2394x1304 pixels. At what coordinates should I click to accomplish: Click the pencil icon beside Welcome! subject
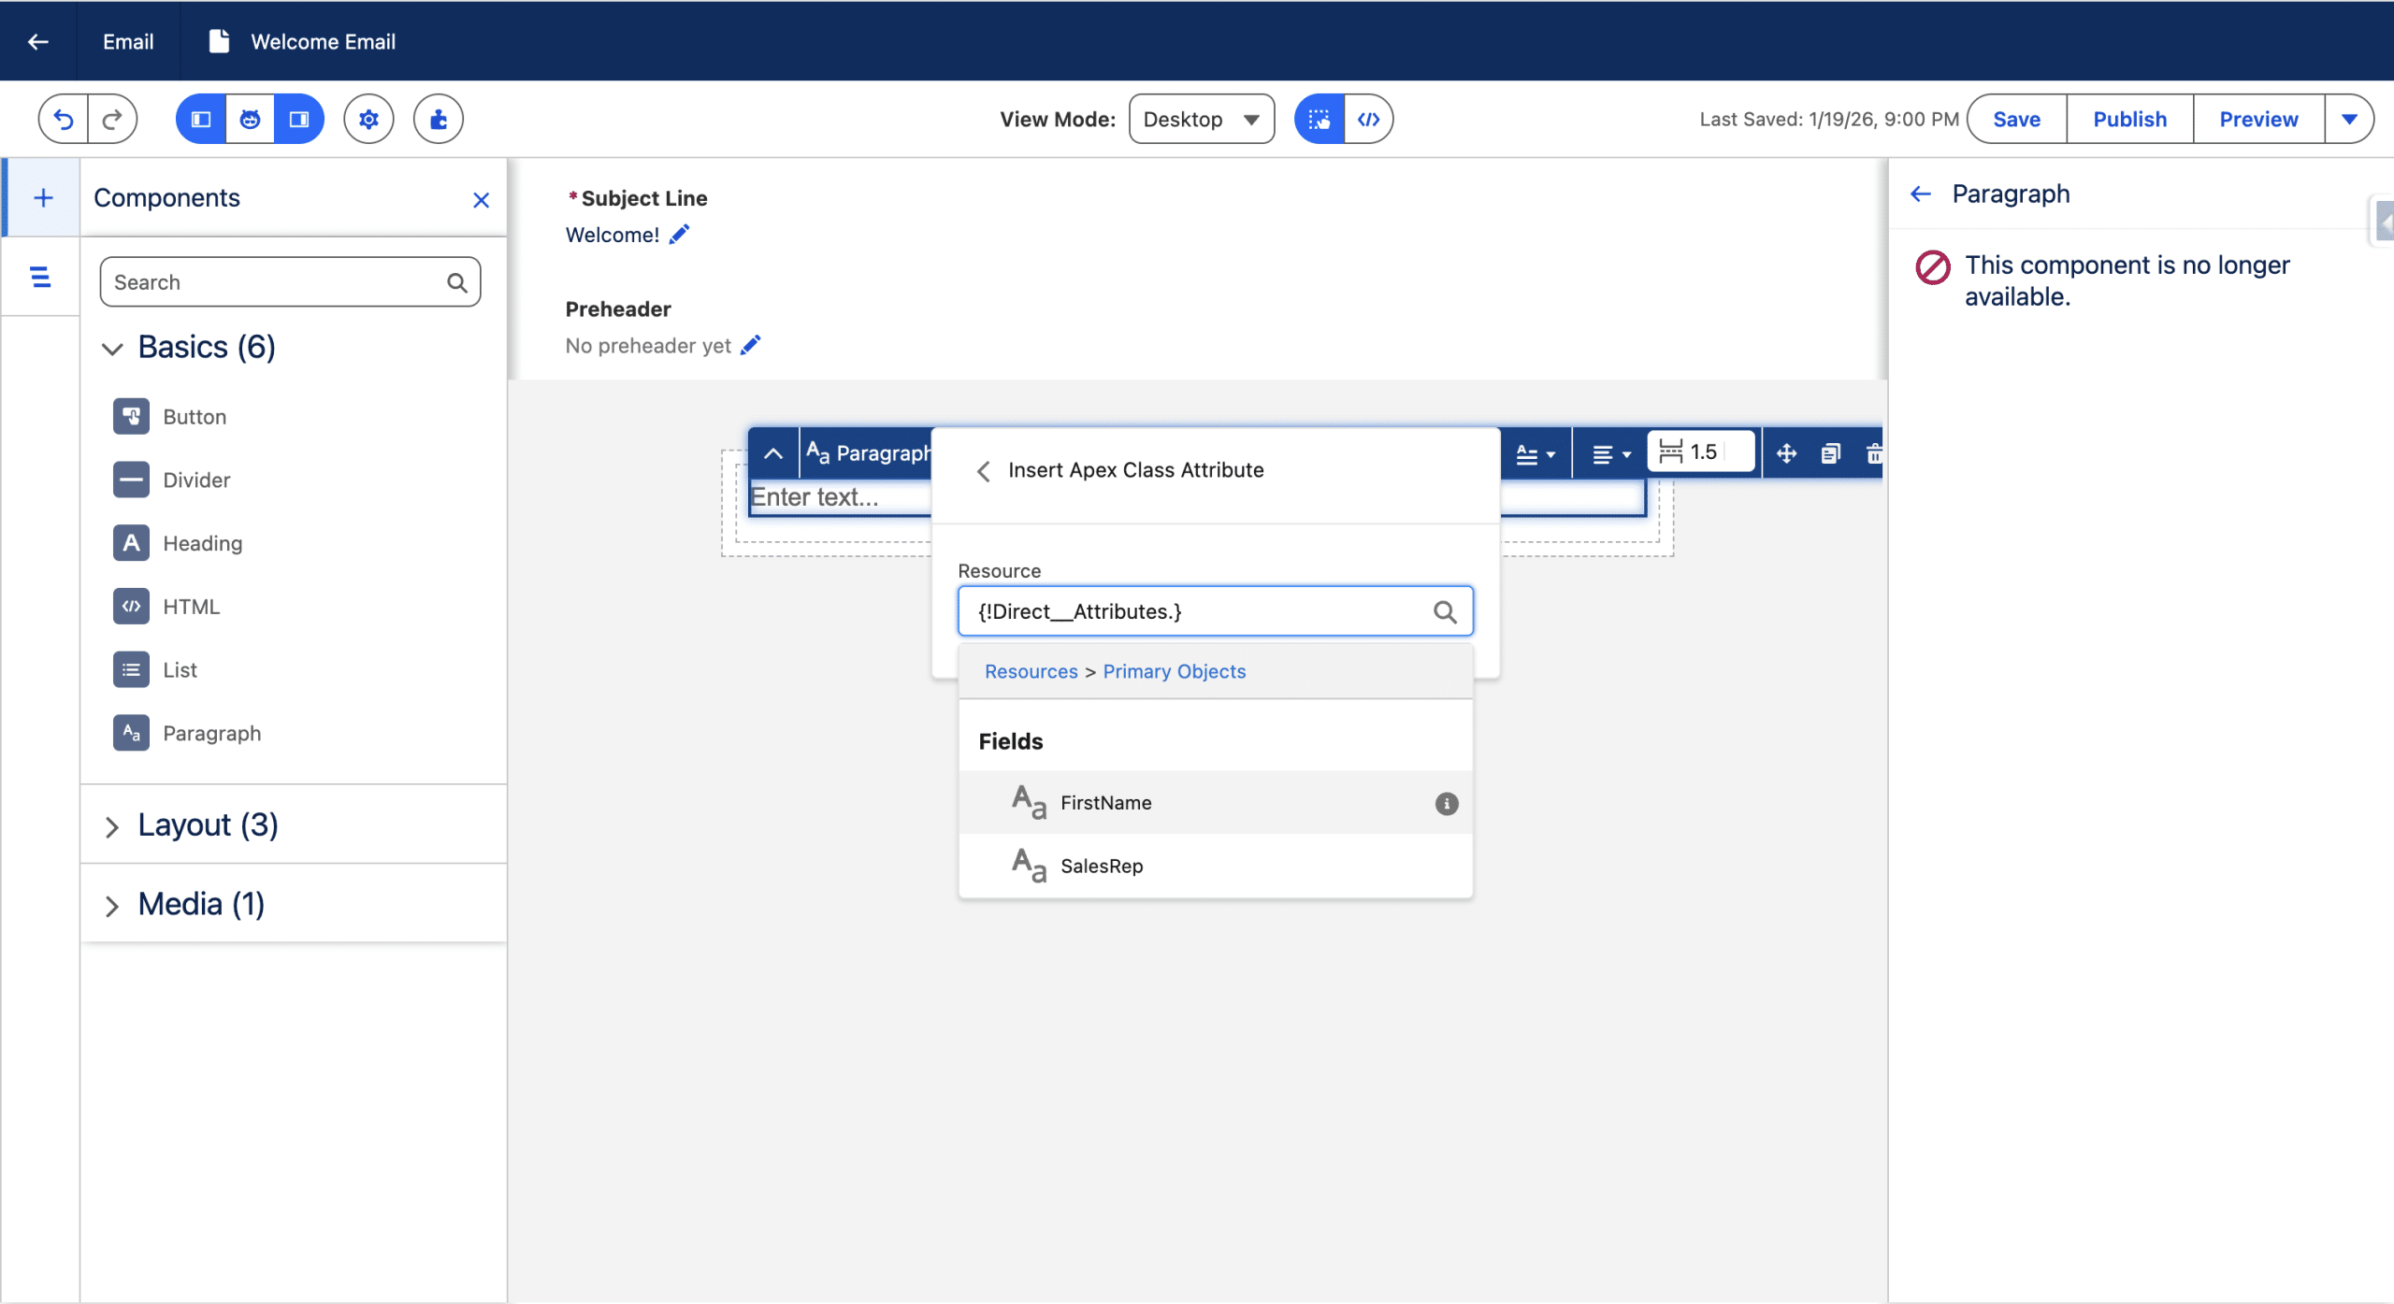680,234
